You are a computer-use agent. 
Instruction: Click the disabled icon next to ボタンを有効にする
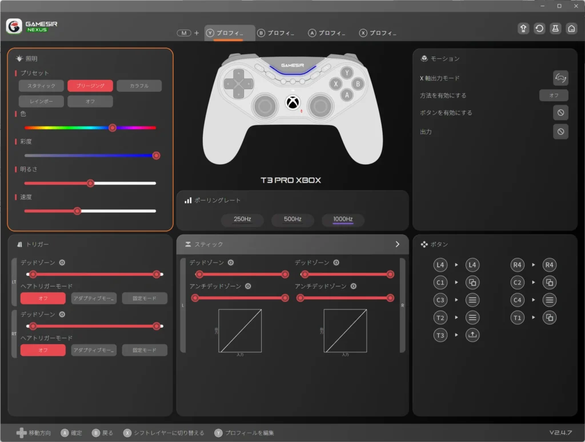tap(560, 113)
